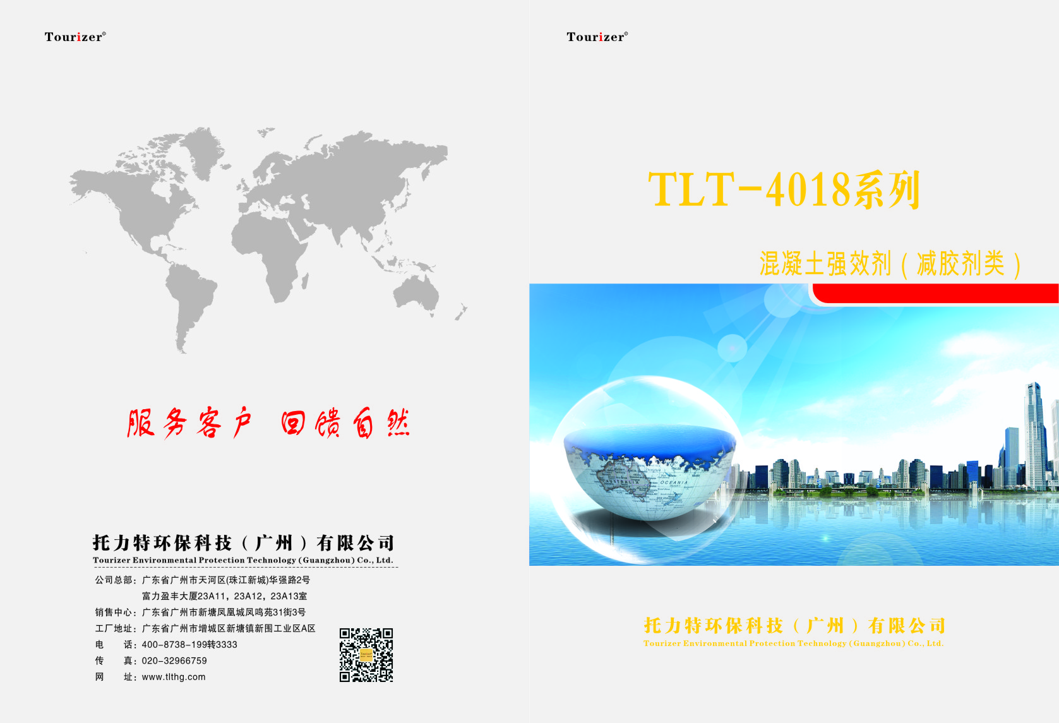Click the yellow English company name text
Screen dimensions: 1059x723
point(793,643)
